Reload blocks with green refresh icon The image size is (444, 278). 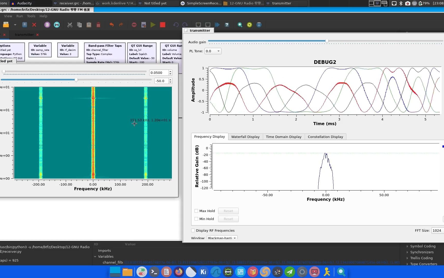[x=249, y=25]
